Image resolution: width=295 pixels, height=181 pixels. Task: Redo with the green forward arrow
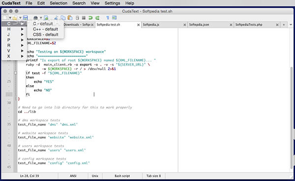[x=97, y=18]
